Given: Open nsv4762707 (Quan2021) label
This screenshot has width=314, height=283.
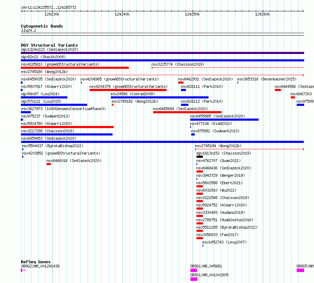Looking at the screenshot, I should click(x=218, y=161).
